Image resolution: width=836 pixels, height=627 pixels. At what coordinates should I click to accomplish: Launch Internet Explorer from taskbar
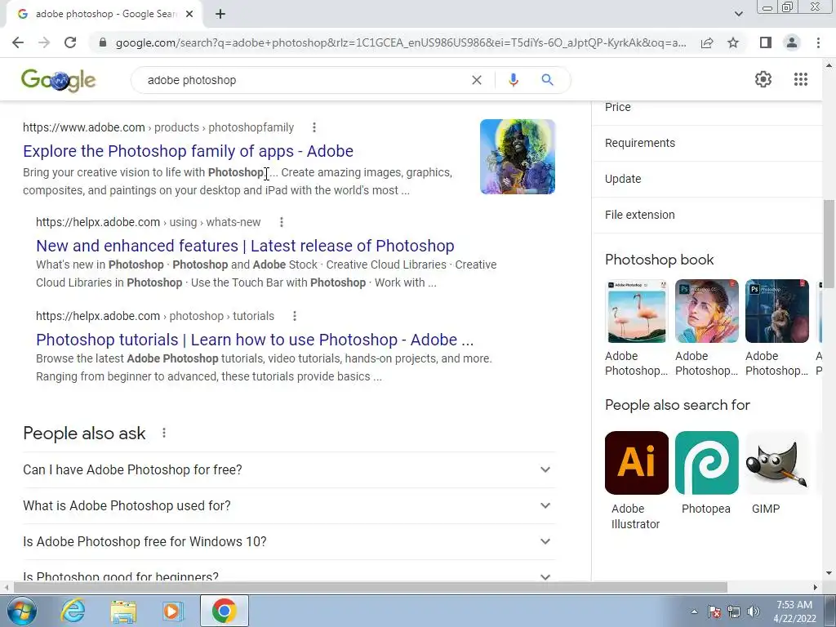[x=73, y=611]
